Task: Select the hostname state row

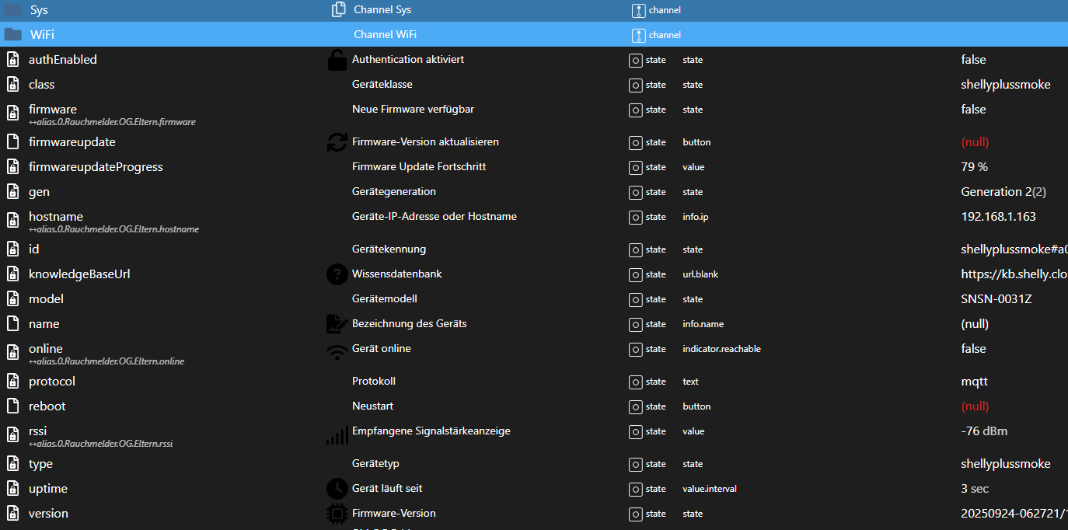Action: (x=55, y=217)
